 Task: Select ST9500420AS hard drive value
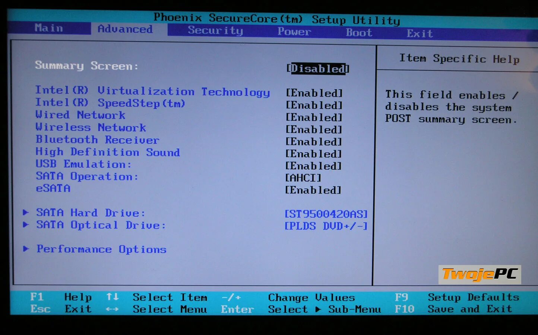point(326,214)
